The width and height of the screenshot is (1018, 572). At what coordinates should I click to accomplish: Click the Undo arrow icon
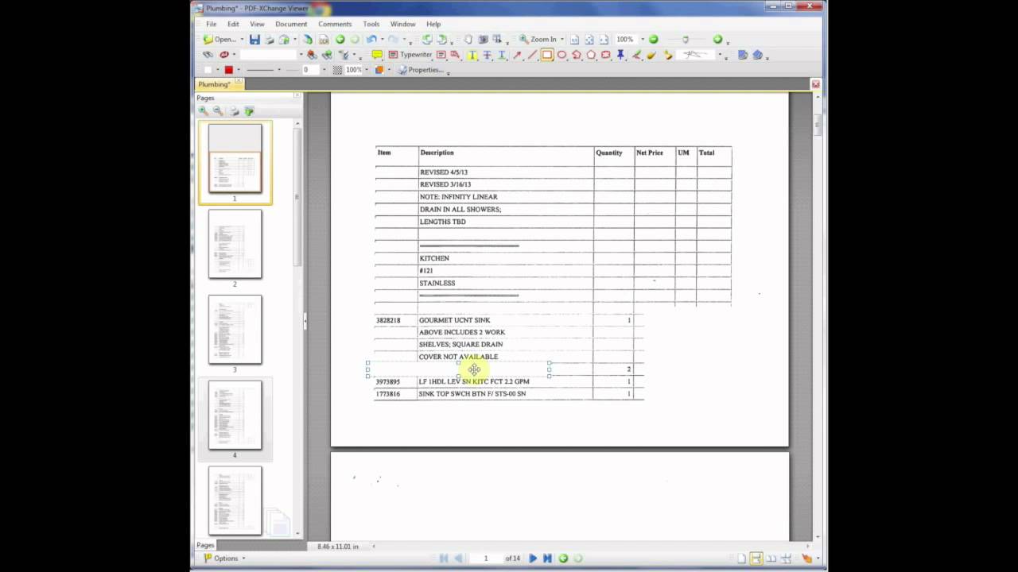click(x=371, y=39)
